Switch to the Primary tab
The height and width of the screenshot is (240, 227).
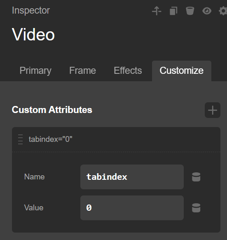[x=35, y=71]
